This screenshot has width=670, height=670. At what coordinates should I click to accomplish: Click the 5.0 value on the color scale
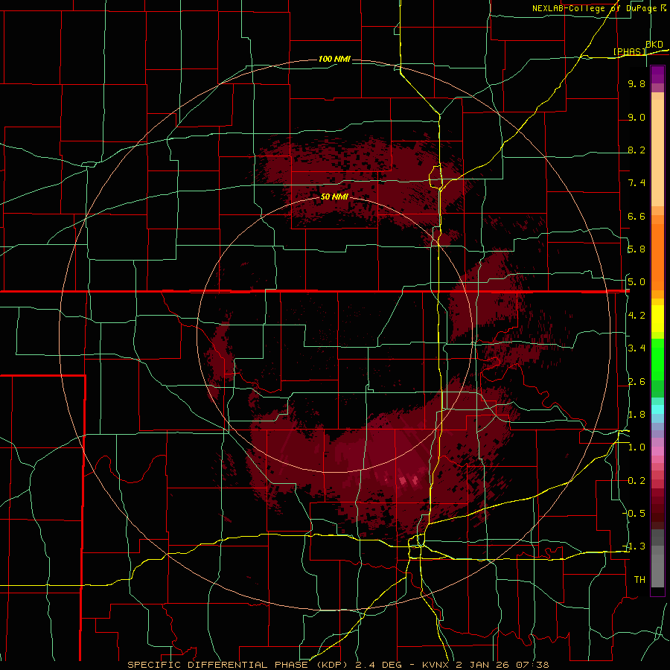pos(636,282)
